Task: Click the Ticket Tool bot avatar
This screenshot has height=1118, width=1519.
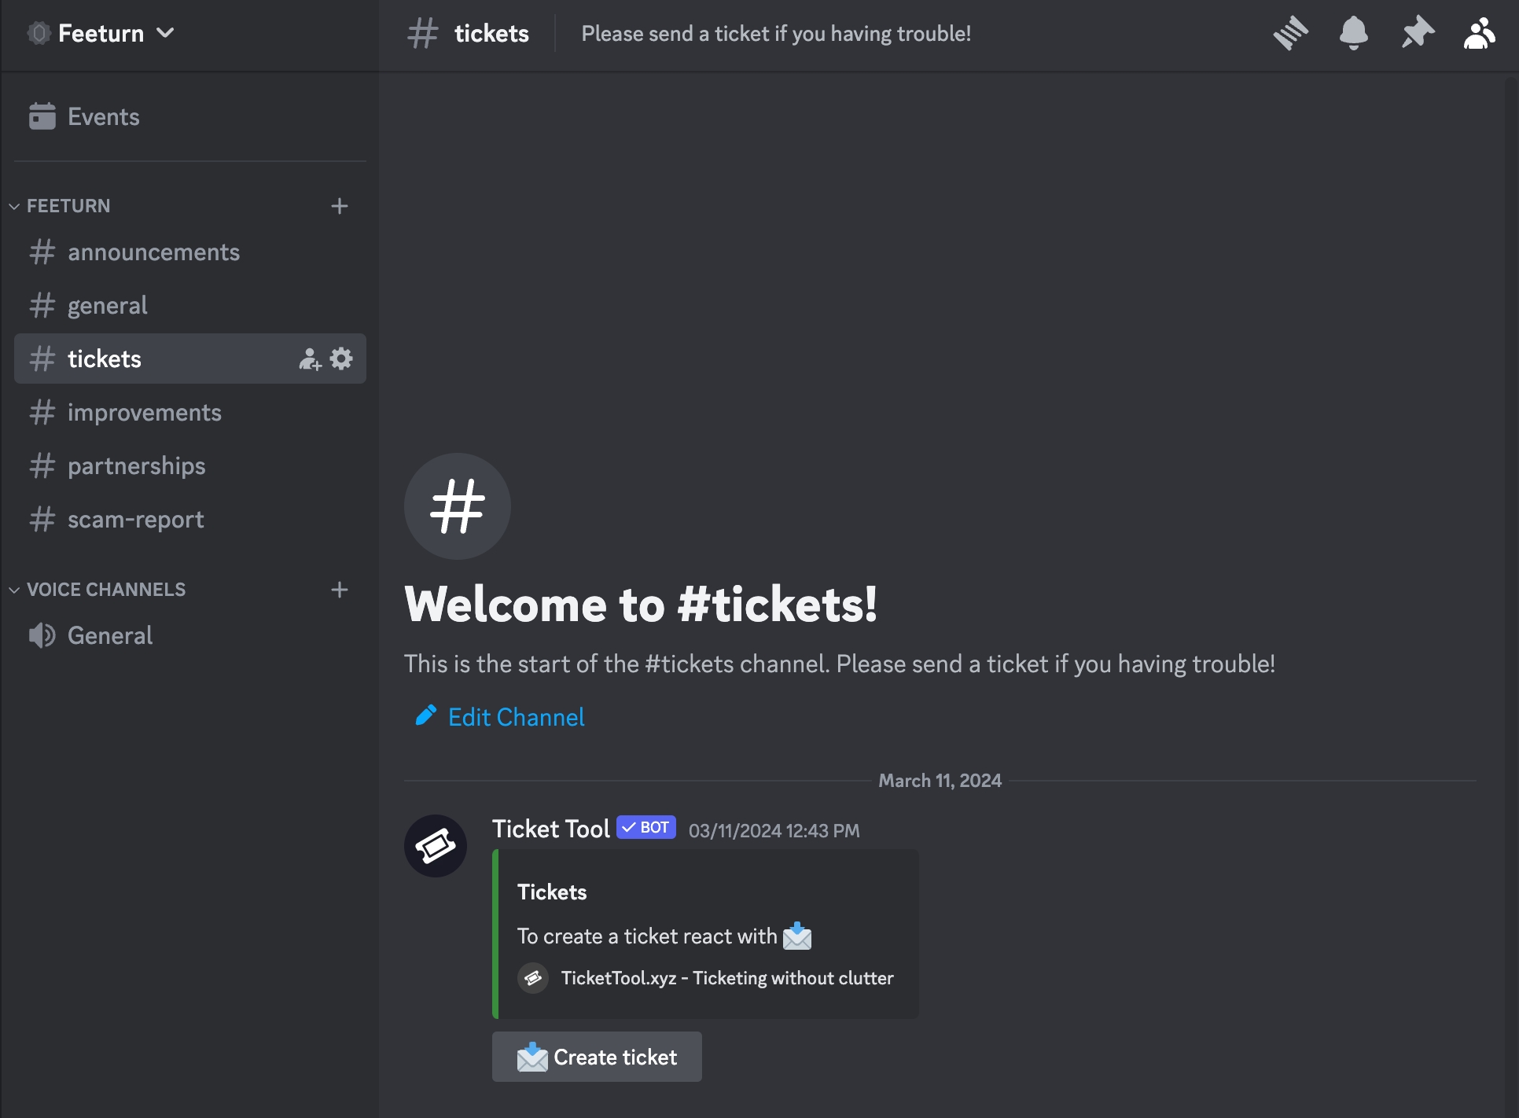Action: tap(436, 846)
